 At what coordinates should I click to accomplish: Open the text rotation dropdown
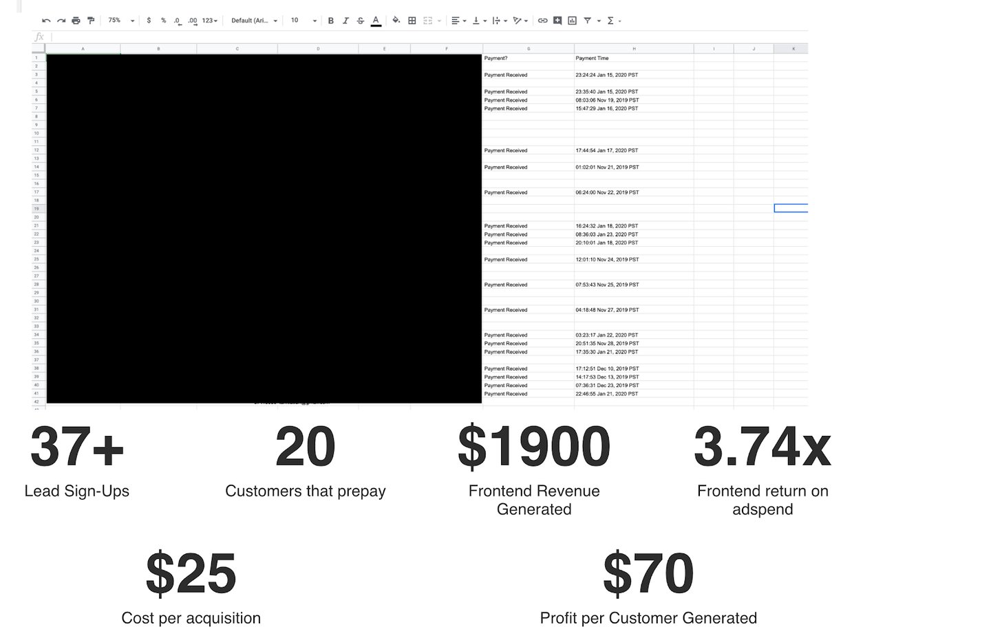520,21
